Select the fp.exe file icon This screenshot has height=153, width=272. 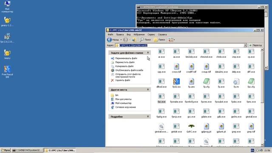(x=221, y=81)
